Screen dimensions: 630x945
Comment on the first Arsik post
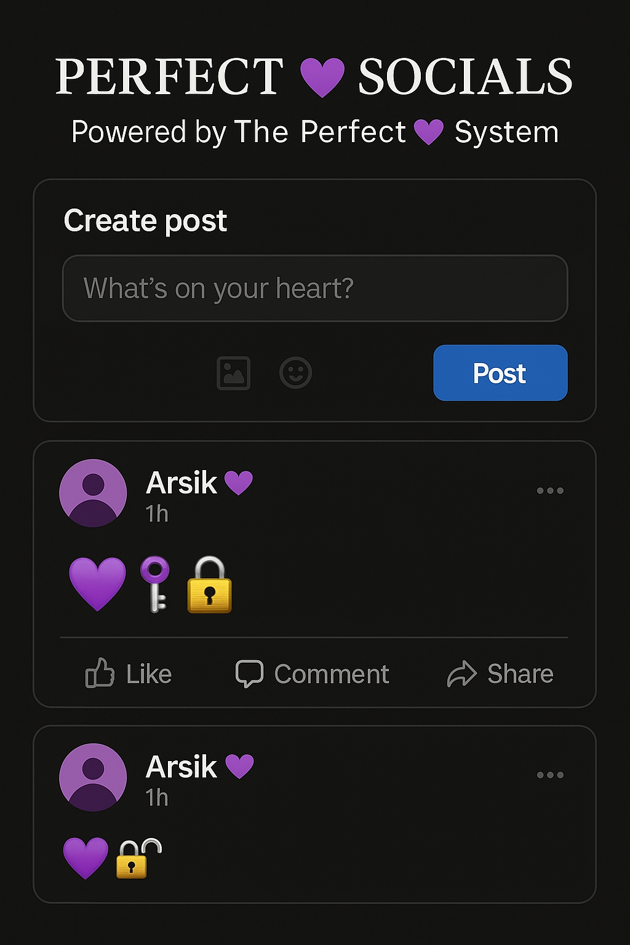313,674
